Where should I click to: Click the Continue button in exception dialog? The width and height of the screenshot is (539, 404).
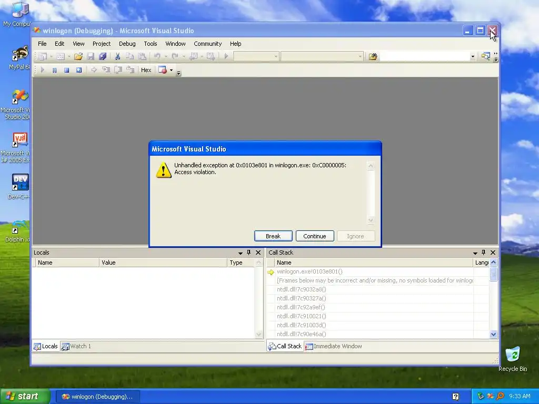click(315, 236)
